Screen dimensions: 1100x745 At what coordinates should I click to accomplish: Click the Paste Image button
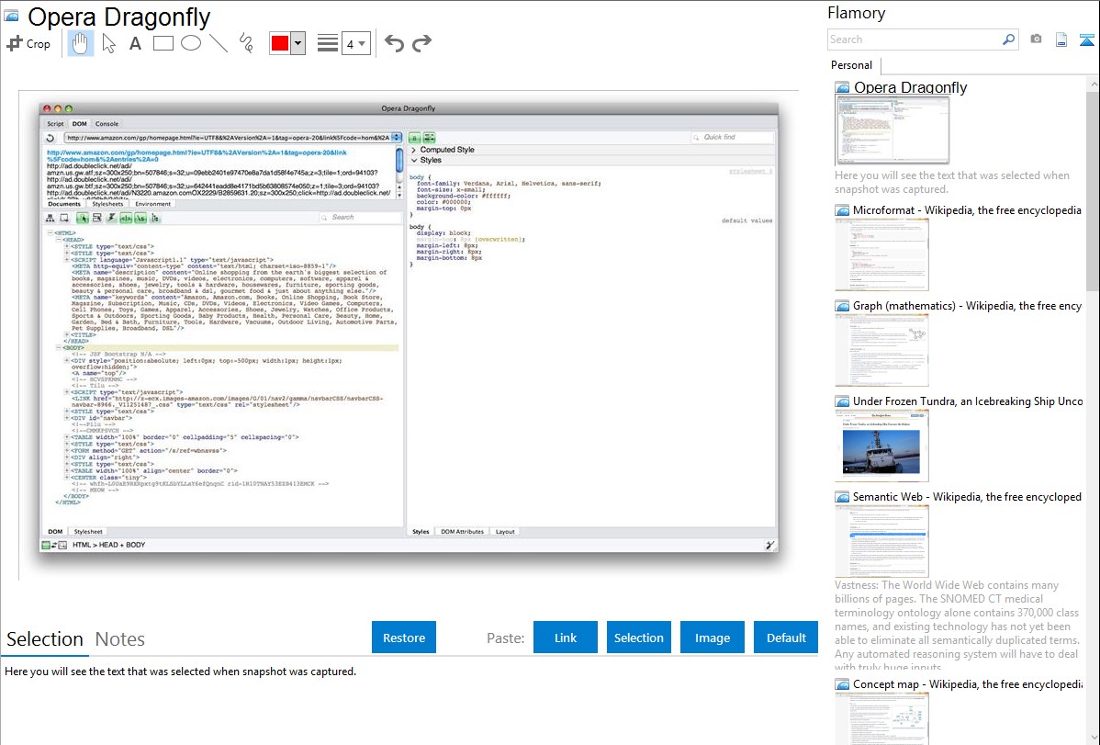(x=712, y=638)
